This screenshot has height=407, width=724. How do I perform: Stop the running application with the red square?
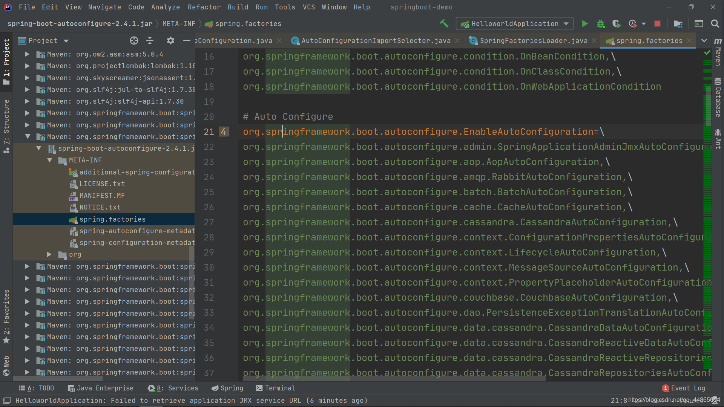(x=657, y=24)
